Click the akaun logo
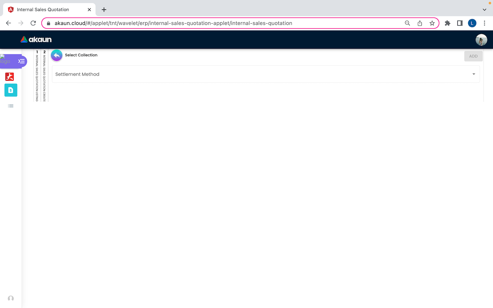Image resolution: width=493 pixels, height=308 pixels. click(x=36, y=39)
